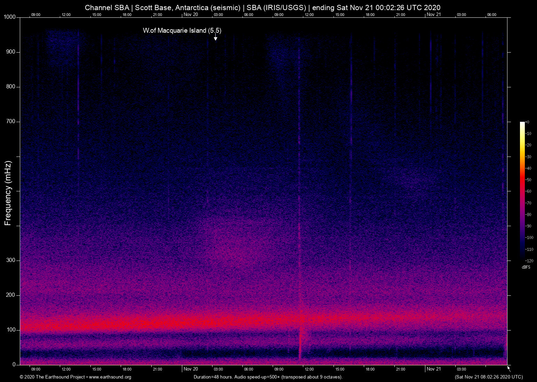Click the 21:00 timestamp on the top axis

tap(158, 15)
